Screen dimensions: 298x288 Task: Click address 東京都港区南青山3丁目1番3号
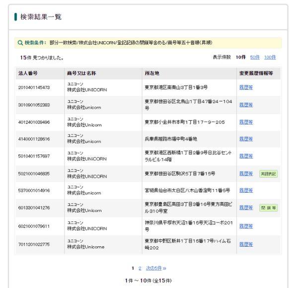[176, 87]
